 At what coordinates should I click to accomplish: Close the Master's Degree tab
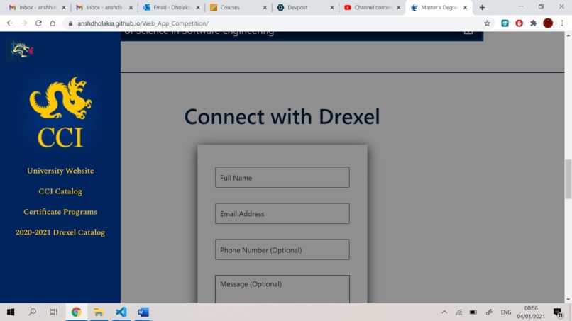pyautogui.click(x=465, y=7)
